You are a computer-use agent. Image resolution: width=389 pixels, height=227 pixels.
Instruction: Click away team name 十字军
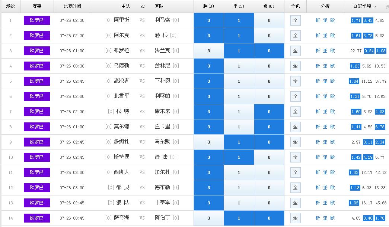(162, 203)
